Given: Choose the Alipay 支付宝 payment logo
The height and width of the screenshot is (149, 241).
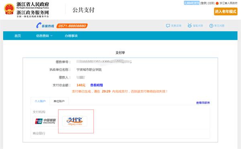Looking at the screenshot, I should (x=75, y=121).
